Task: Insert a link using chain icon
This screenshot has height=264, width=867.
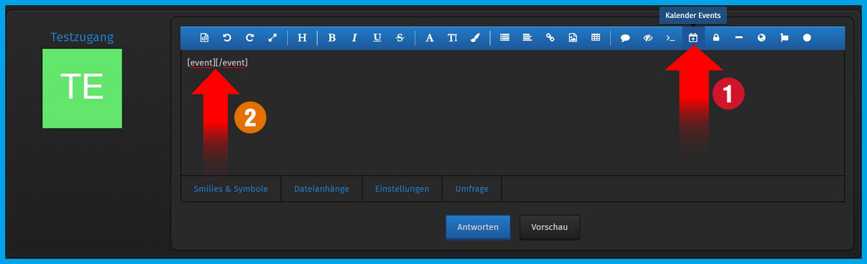Action: coord(550,38)
